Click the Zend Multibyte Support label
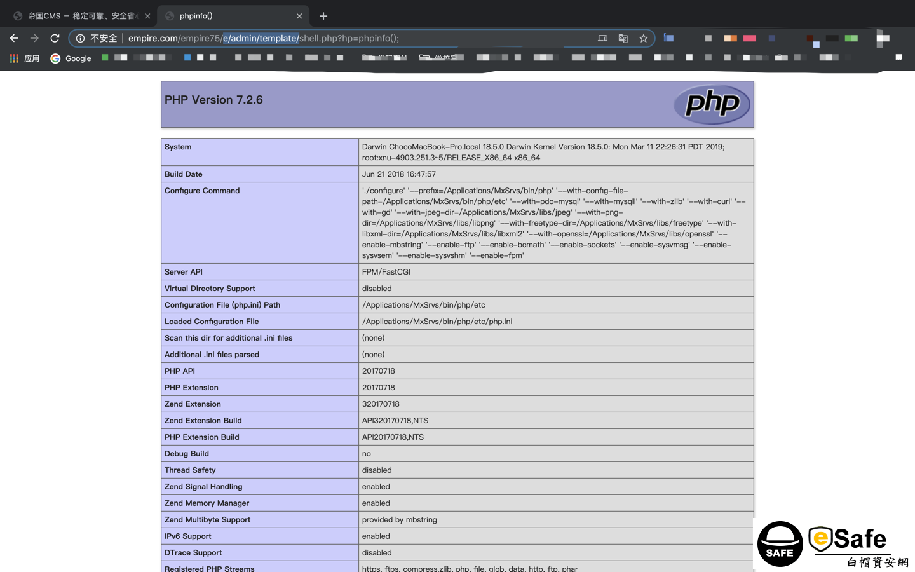Viewport: 915px width, 572px height. pyautogui.click(x=207, y=520)
